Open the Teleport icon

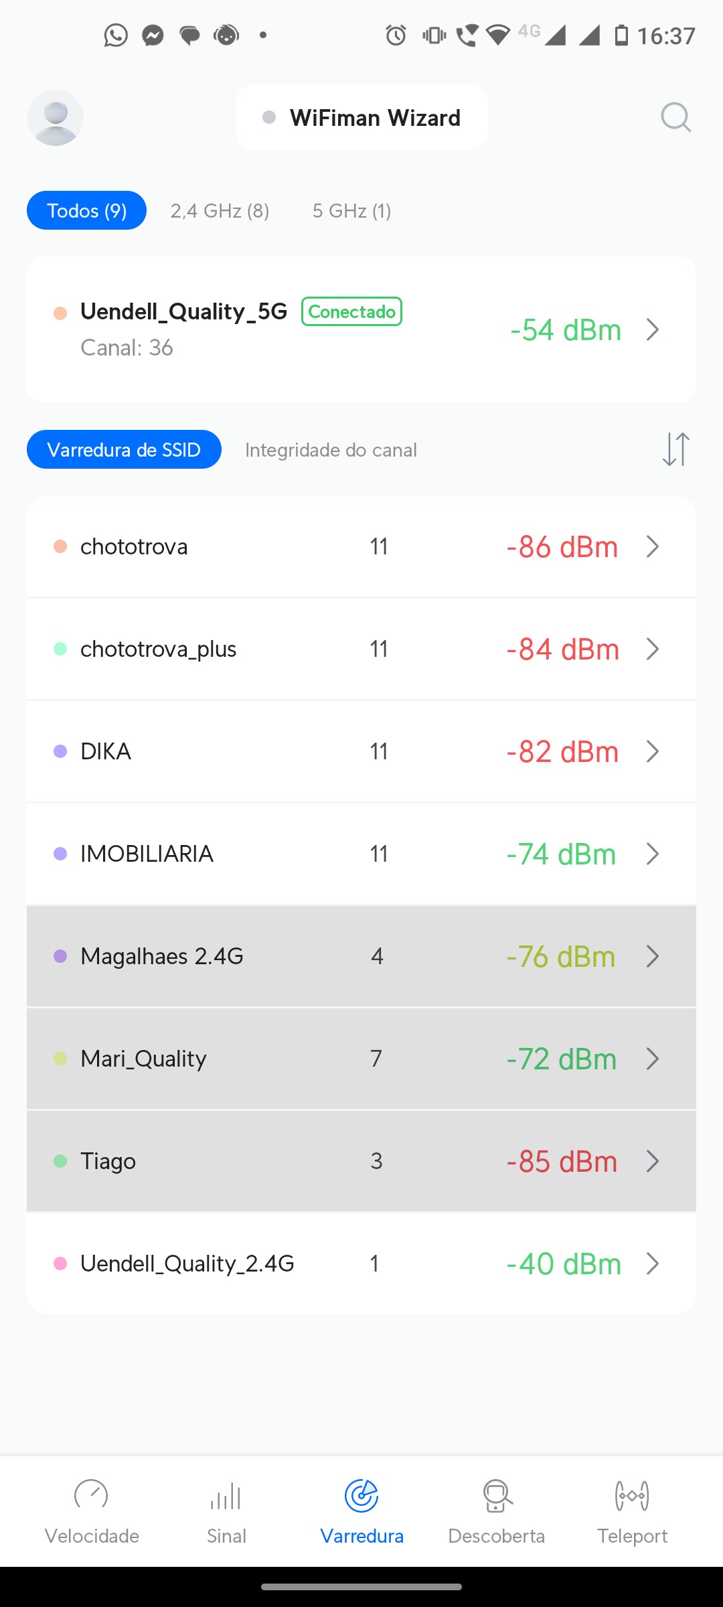[x=632, y=1496]
